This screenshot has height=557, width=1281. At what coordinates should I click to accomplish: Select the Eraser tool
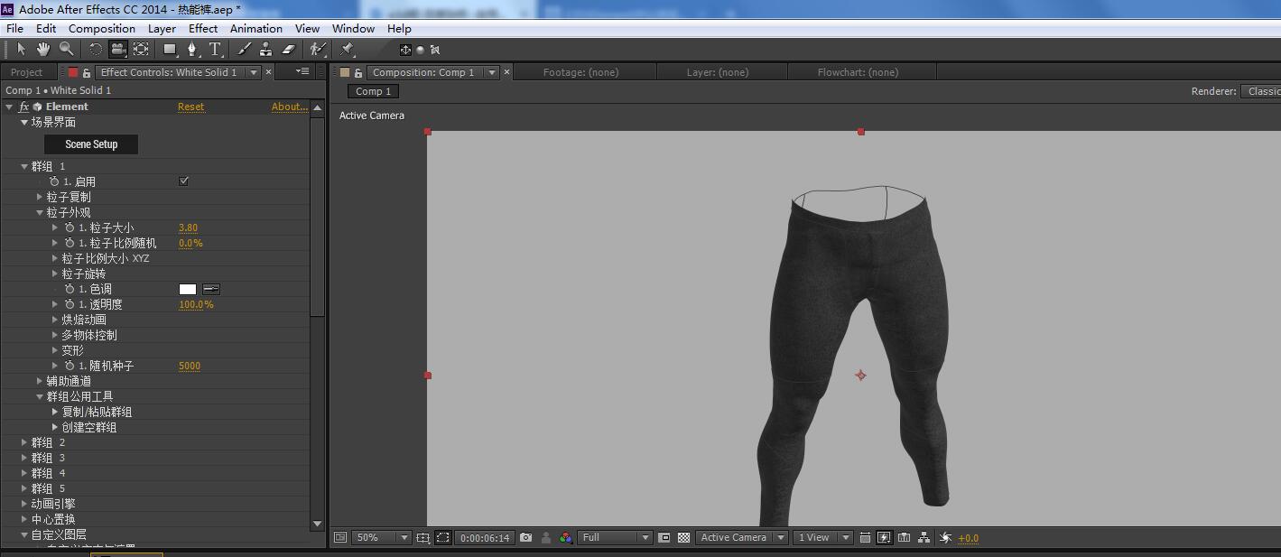(288, 49)
